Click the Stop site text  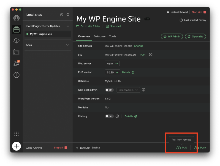tap(197, 12)
